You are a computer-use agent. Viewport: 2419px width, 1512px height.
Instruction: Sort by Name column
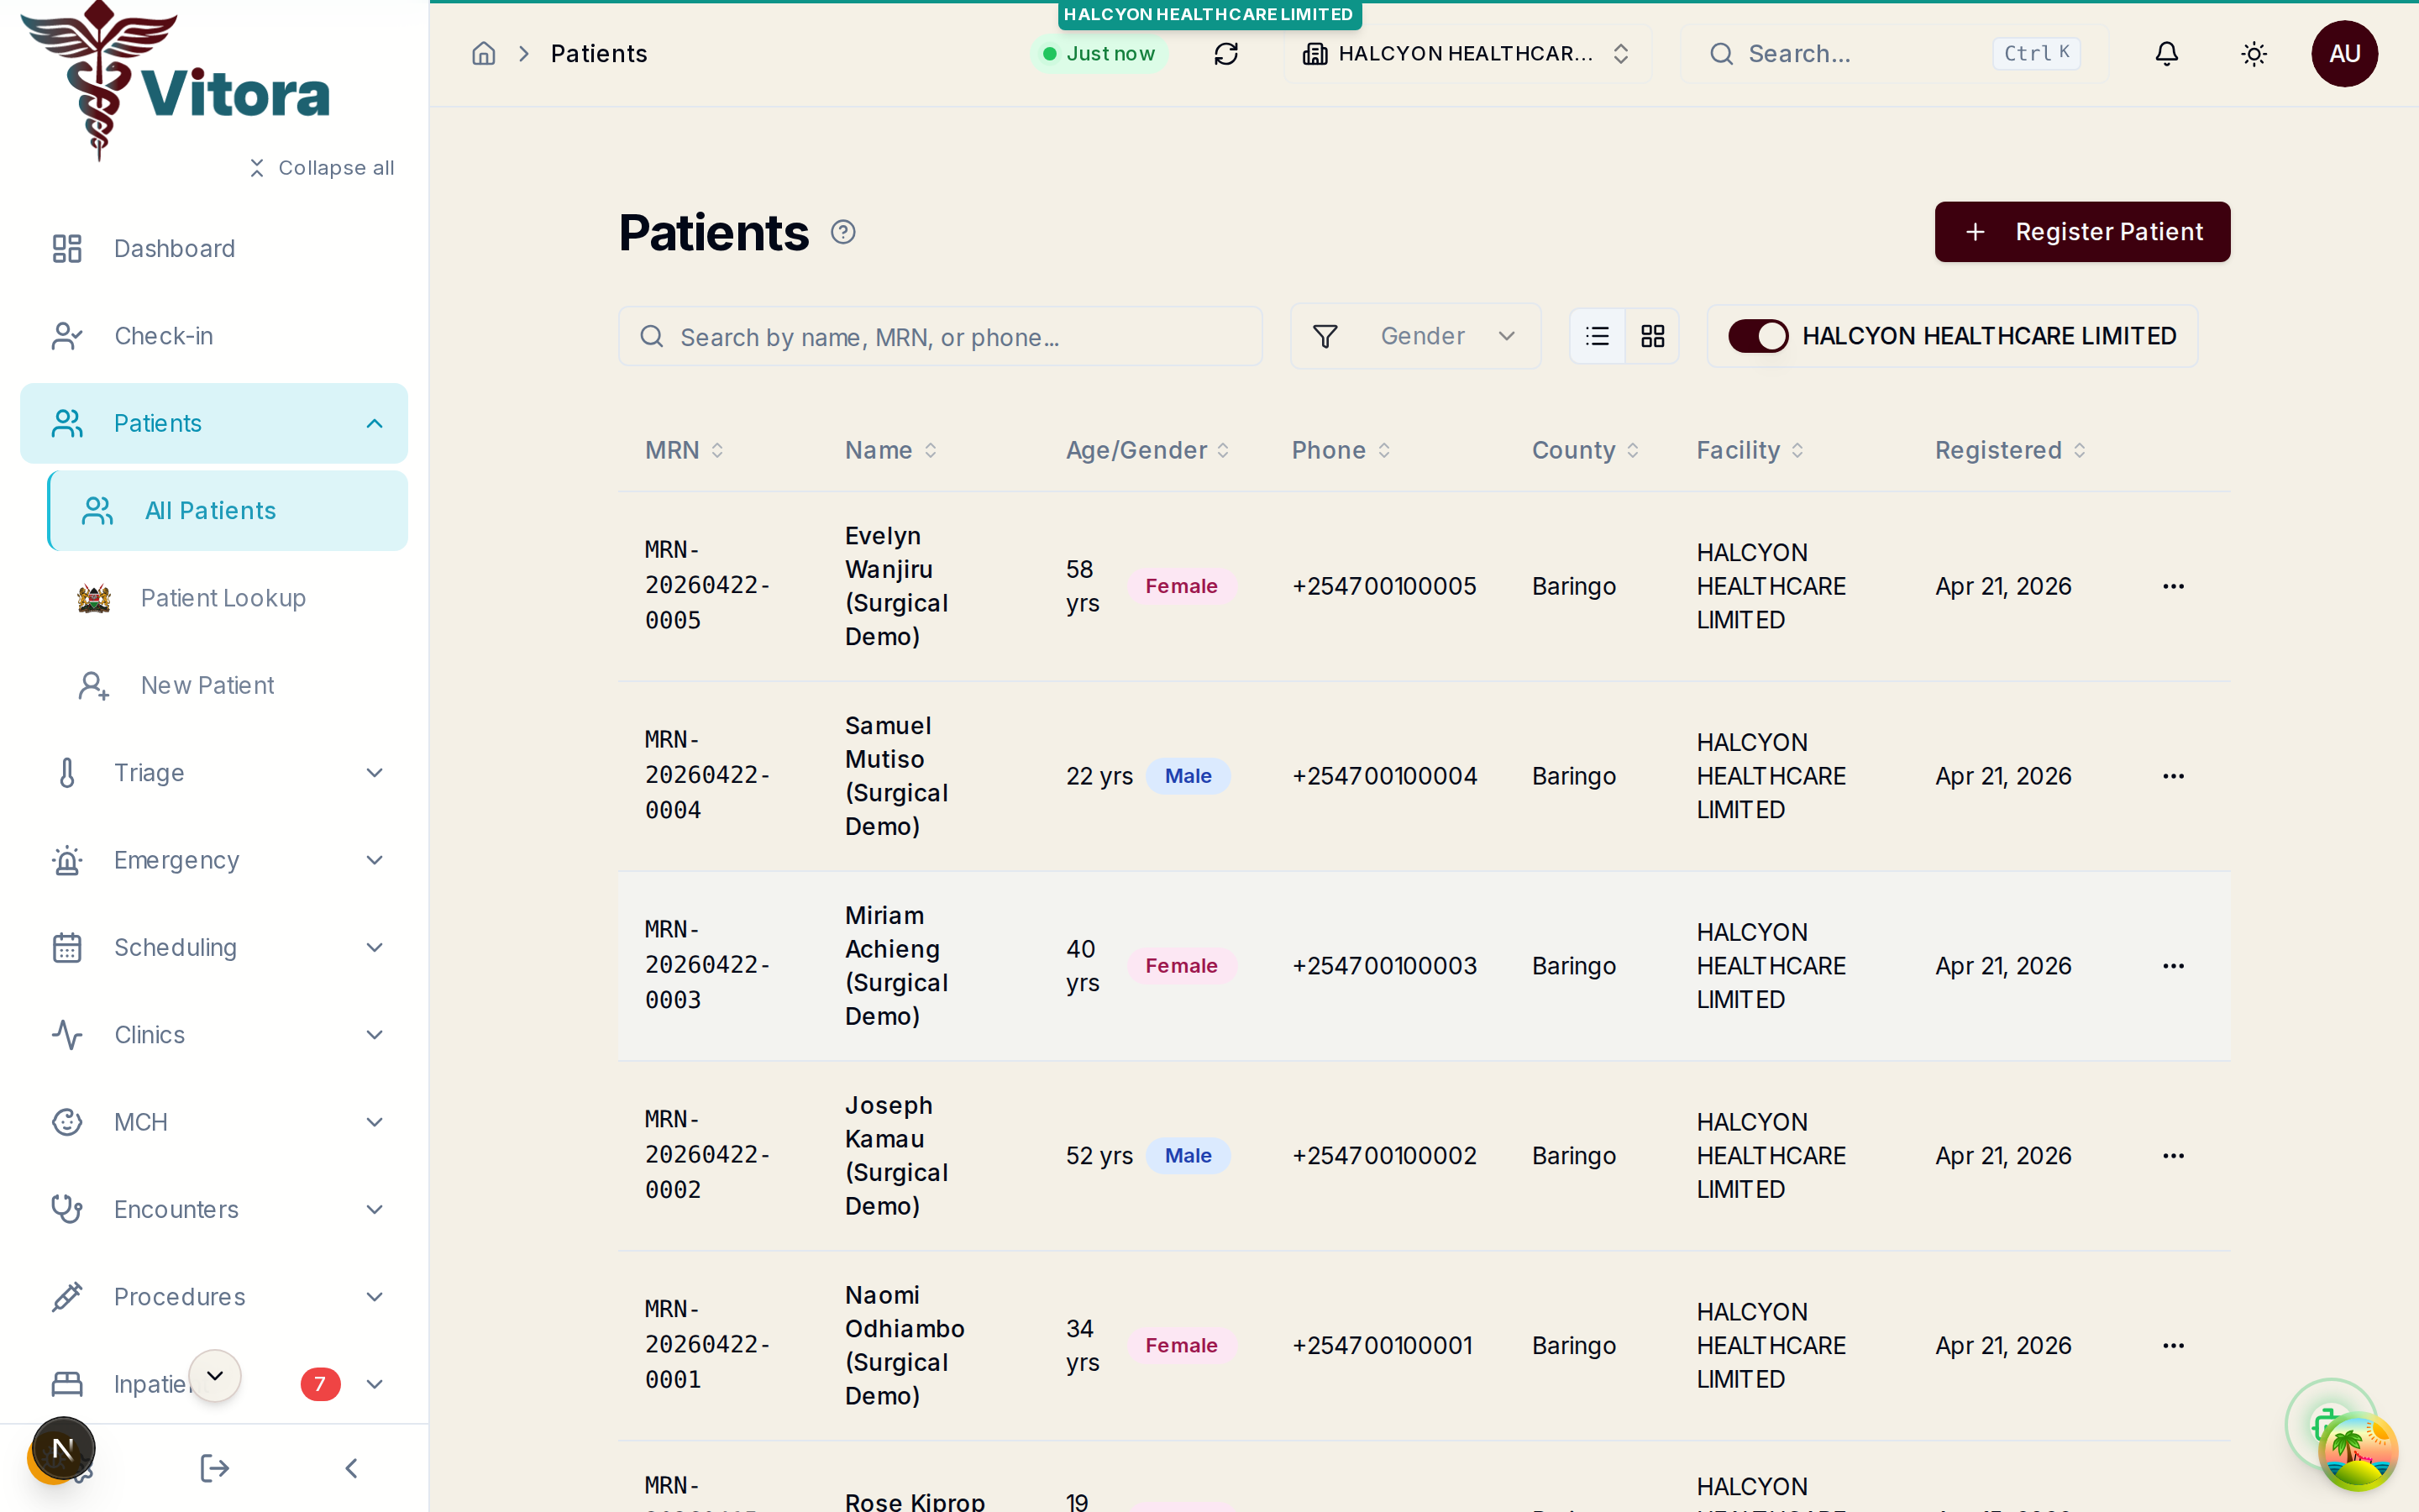pyautogui.click(x=890, y=450)
